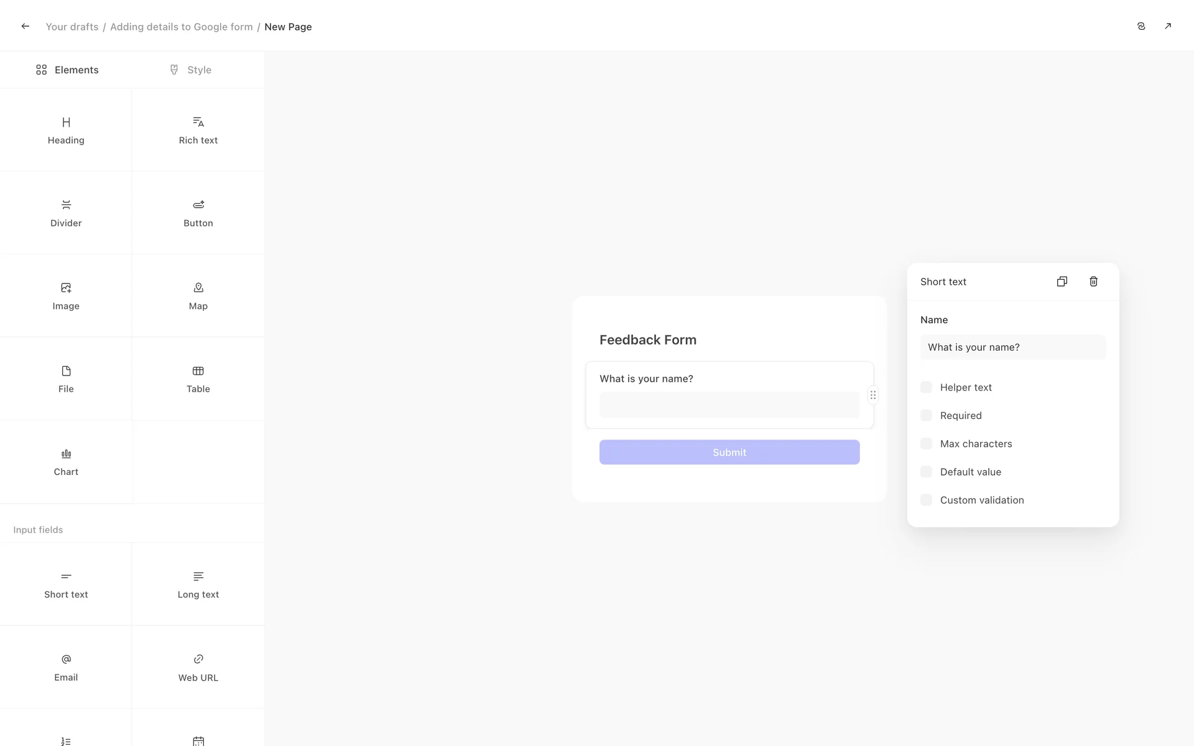Insert a Map element
Viewport: 1194px width, 746px height.
click(x=198, y=296)
